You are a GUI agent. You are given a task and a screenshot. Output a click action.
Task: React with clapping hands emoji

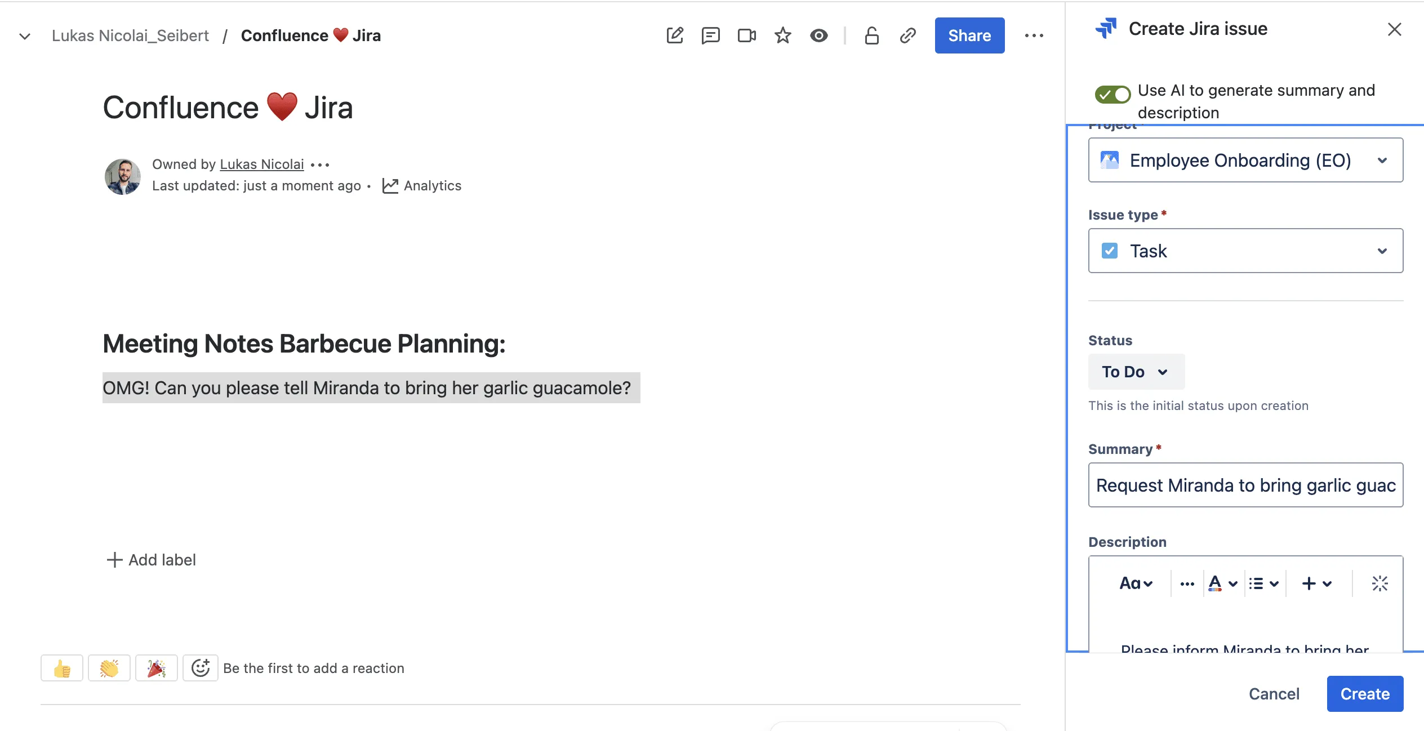109,668
